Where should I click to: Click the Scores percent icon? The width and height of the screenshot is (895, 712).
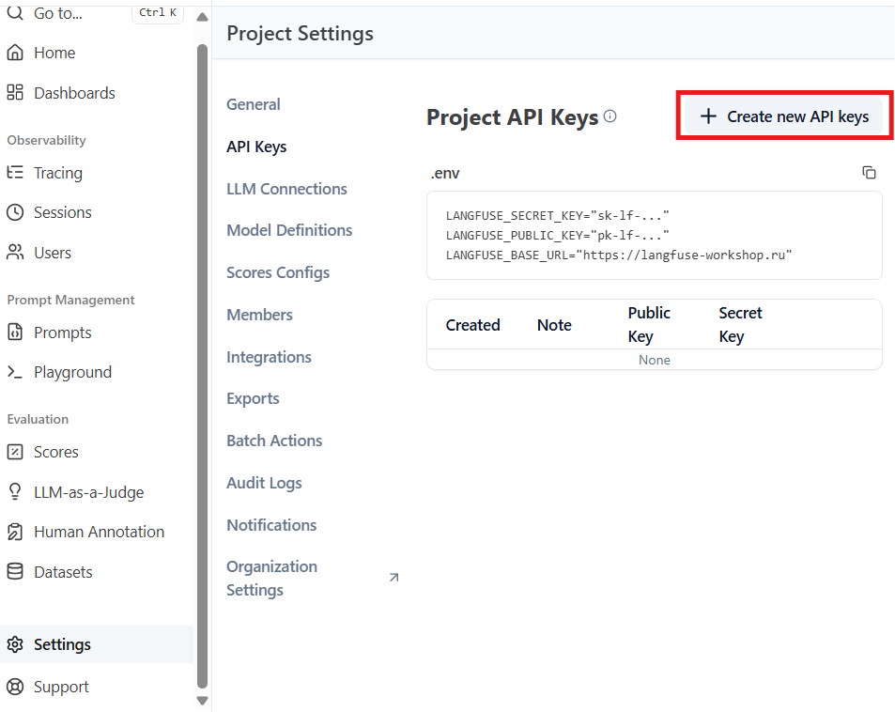15,452
